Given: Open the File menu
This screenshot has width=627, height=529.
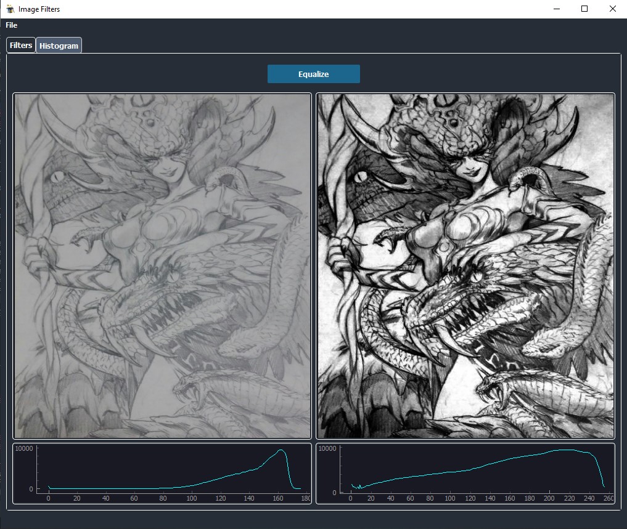Looking at the screenshot, I should 11,25.
